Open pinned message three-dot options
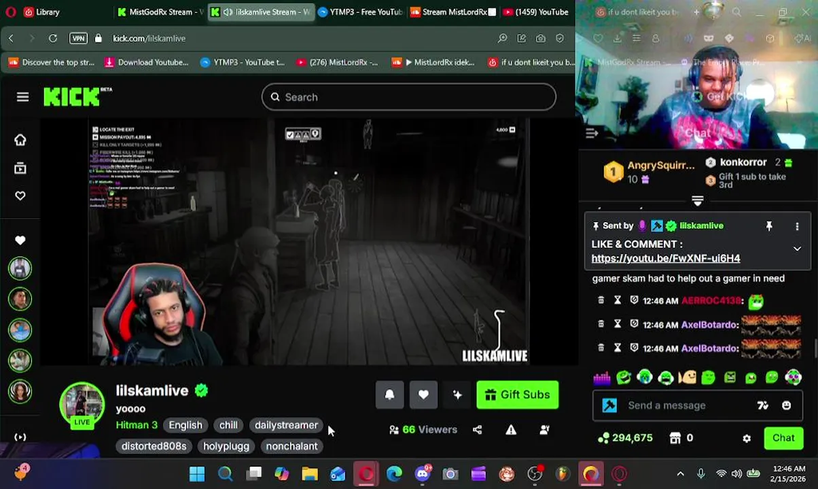818x489 pixels. tap(797, 226)
